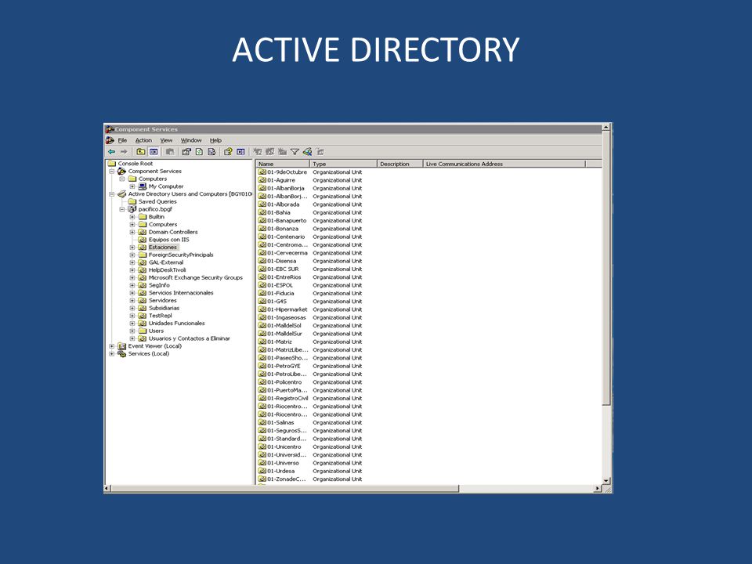Open the Help menu

coord(216,140)
